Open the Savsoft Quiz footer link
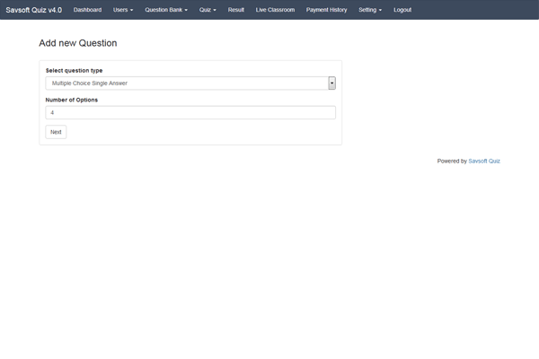 click(x=484, y=162)
